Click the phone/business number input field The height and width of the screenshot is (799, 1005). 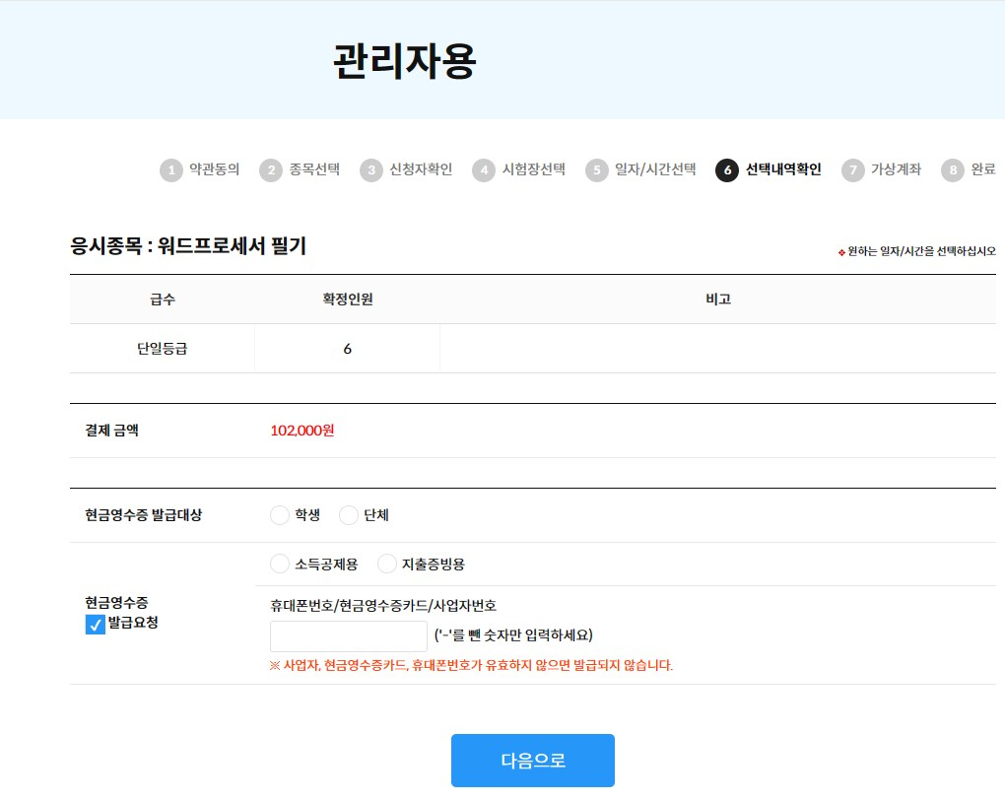point(348,635)
